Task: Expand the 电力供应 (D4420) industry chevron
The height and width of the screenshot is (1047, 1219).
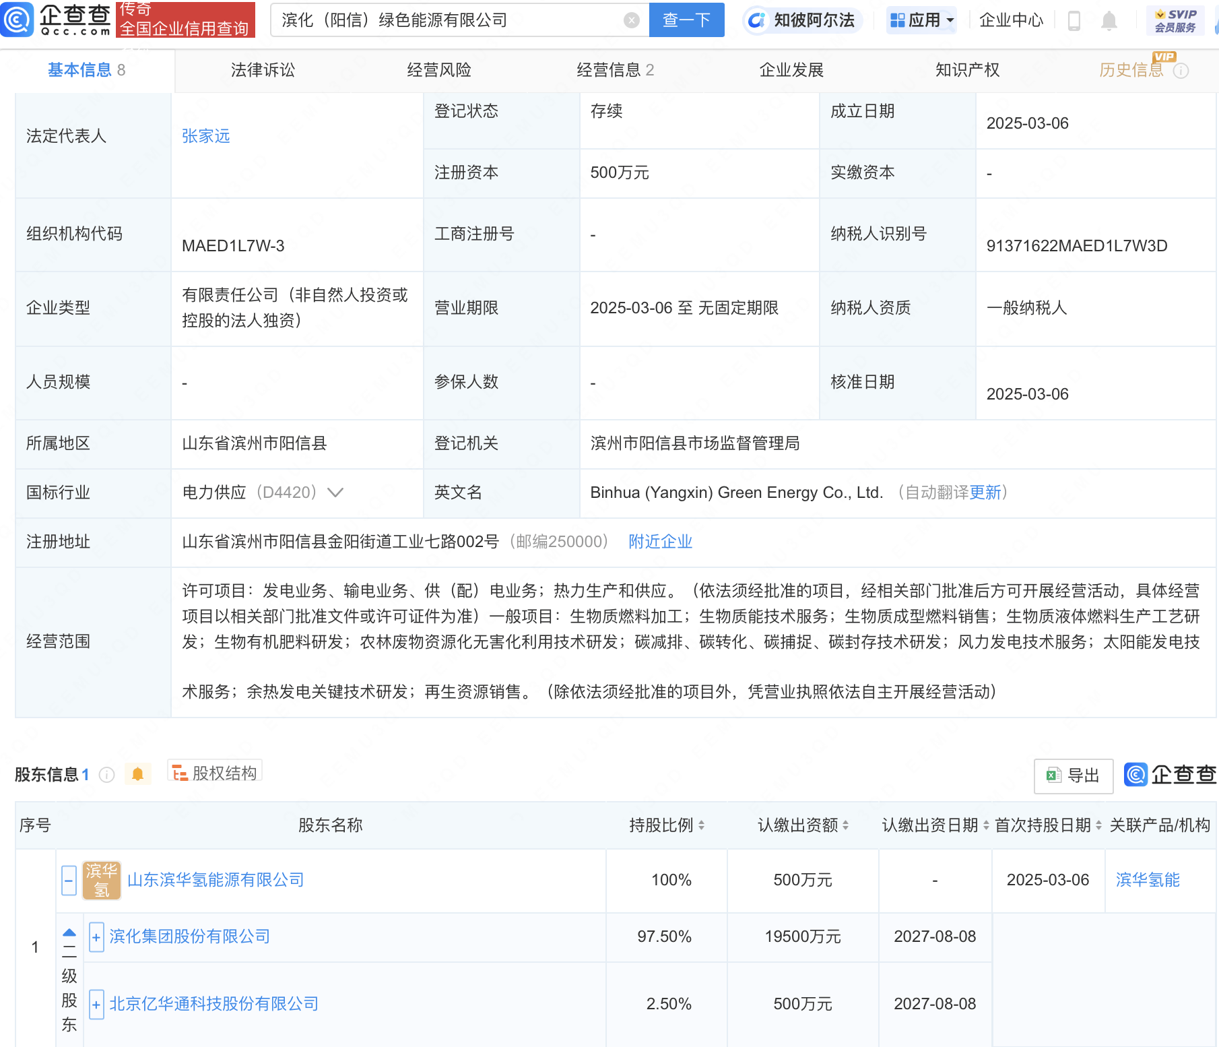Action: click(x=335, y=493)
